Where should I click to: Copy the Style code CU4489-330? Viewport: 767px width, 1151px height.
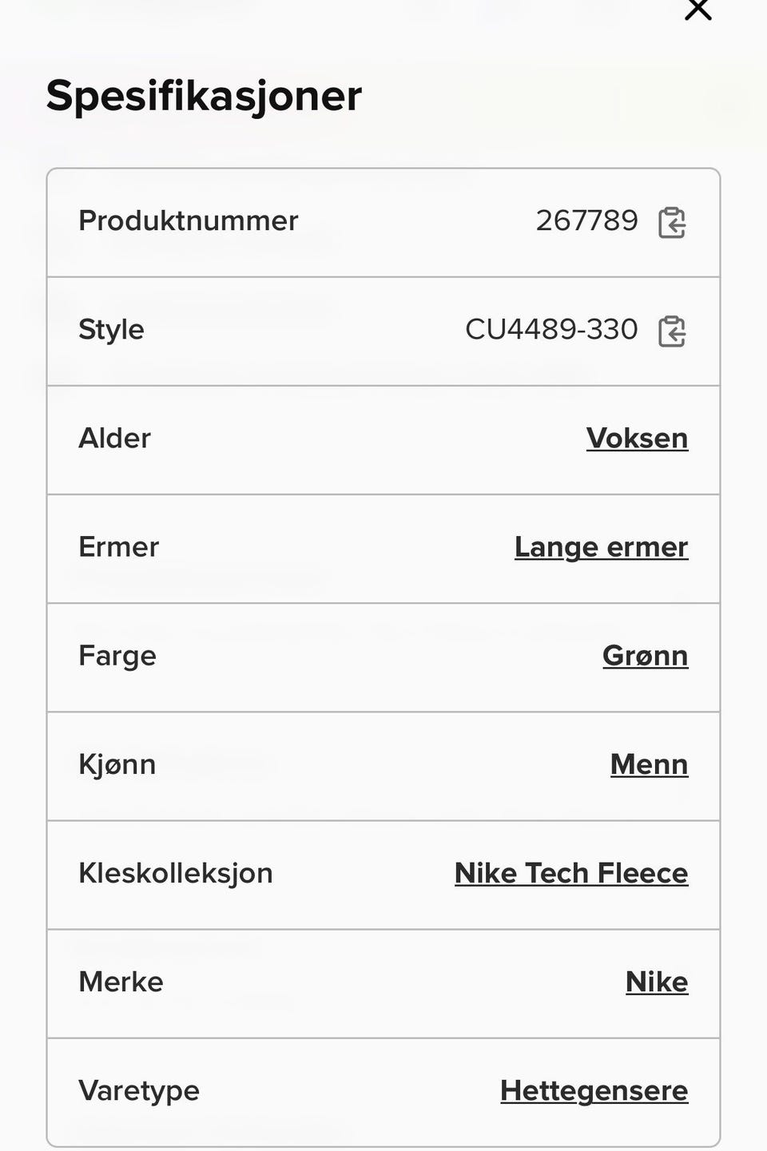click(672, 331)
